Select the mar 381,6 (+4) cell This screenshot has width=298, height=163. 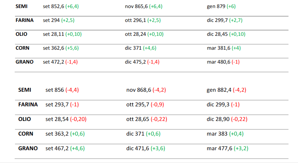click(224, 48)
